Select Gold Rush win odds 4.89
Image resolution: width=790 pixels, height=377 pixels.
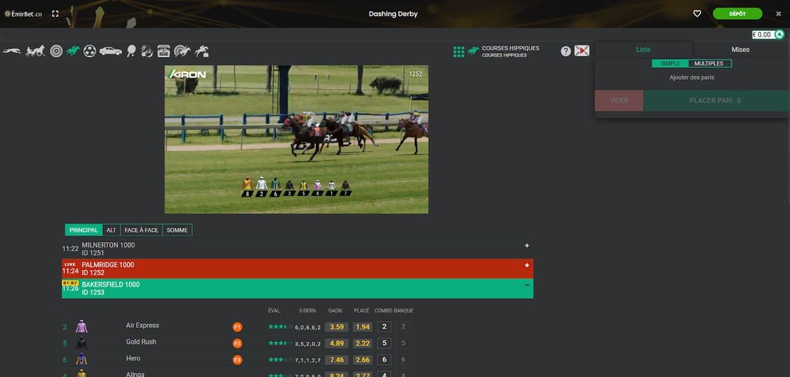[337, 343]
